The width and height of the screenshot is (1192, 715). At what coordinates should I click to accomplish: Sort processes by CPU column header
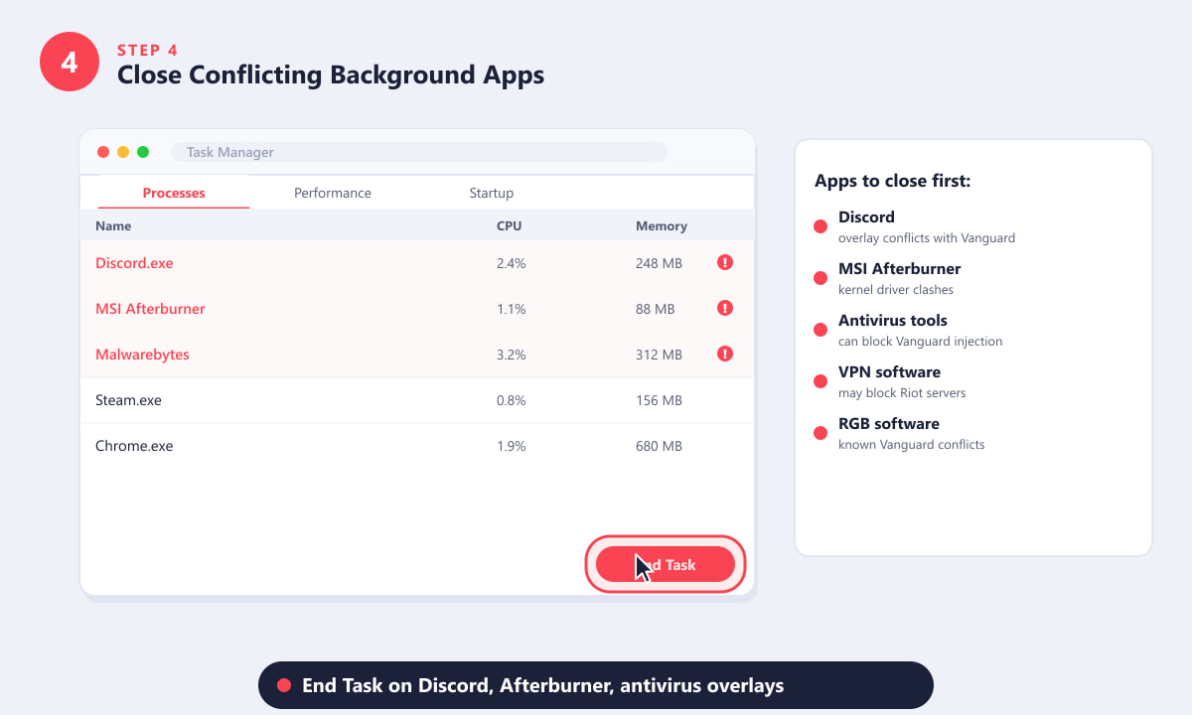pos(509,225)
